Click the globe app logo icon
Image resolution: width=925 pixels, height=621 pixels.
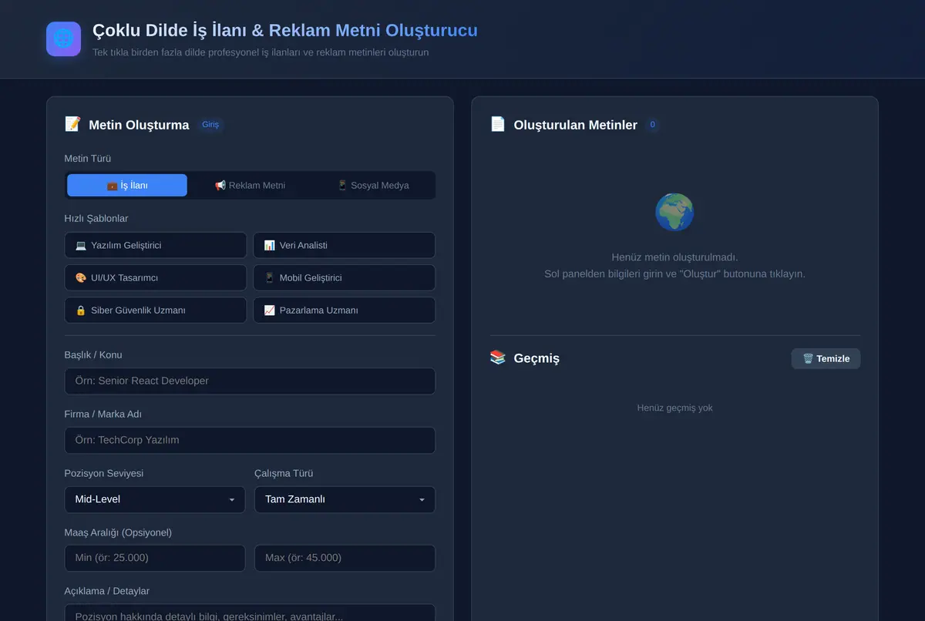63,39
